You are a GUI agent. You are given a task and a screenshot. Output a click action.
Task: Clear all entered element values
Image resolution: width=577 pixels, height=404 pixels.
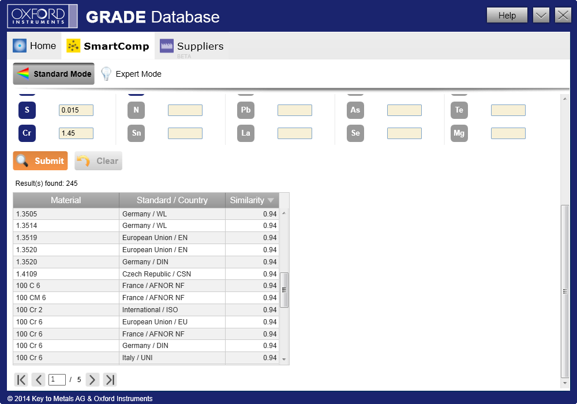(x=98, y=161)
